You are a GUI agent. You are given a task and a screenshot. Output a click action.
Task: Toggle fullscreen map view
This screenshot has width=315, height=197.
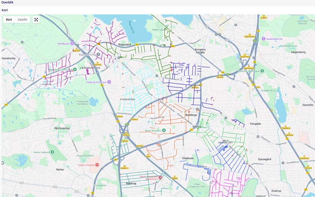click(x=36, y=19)
